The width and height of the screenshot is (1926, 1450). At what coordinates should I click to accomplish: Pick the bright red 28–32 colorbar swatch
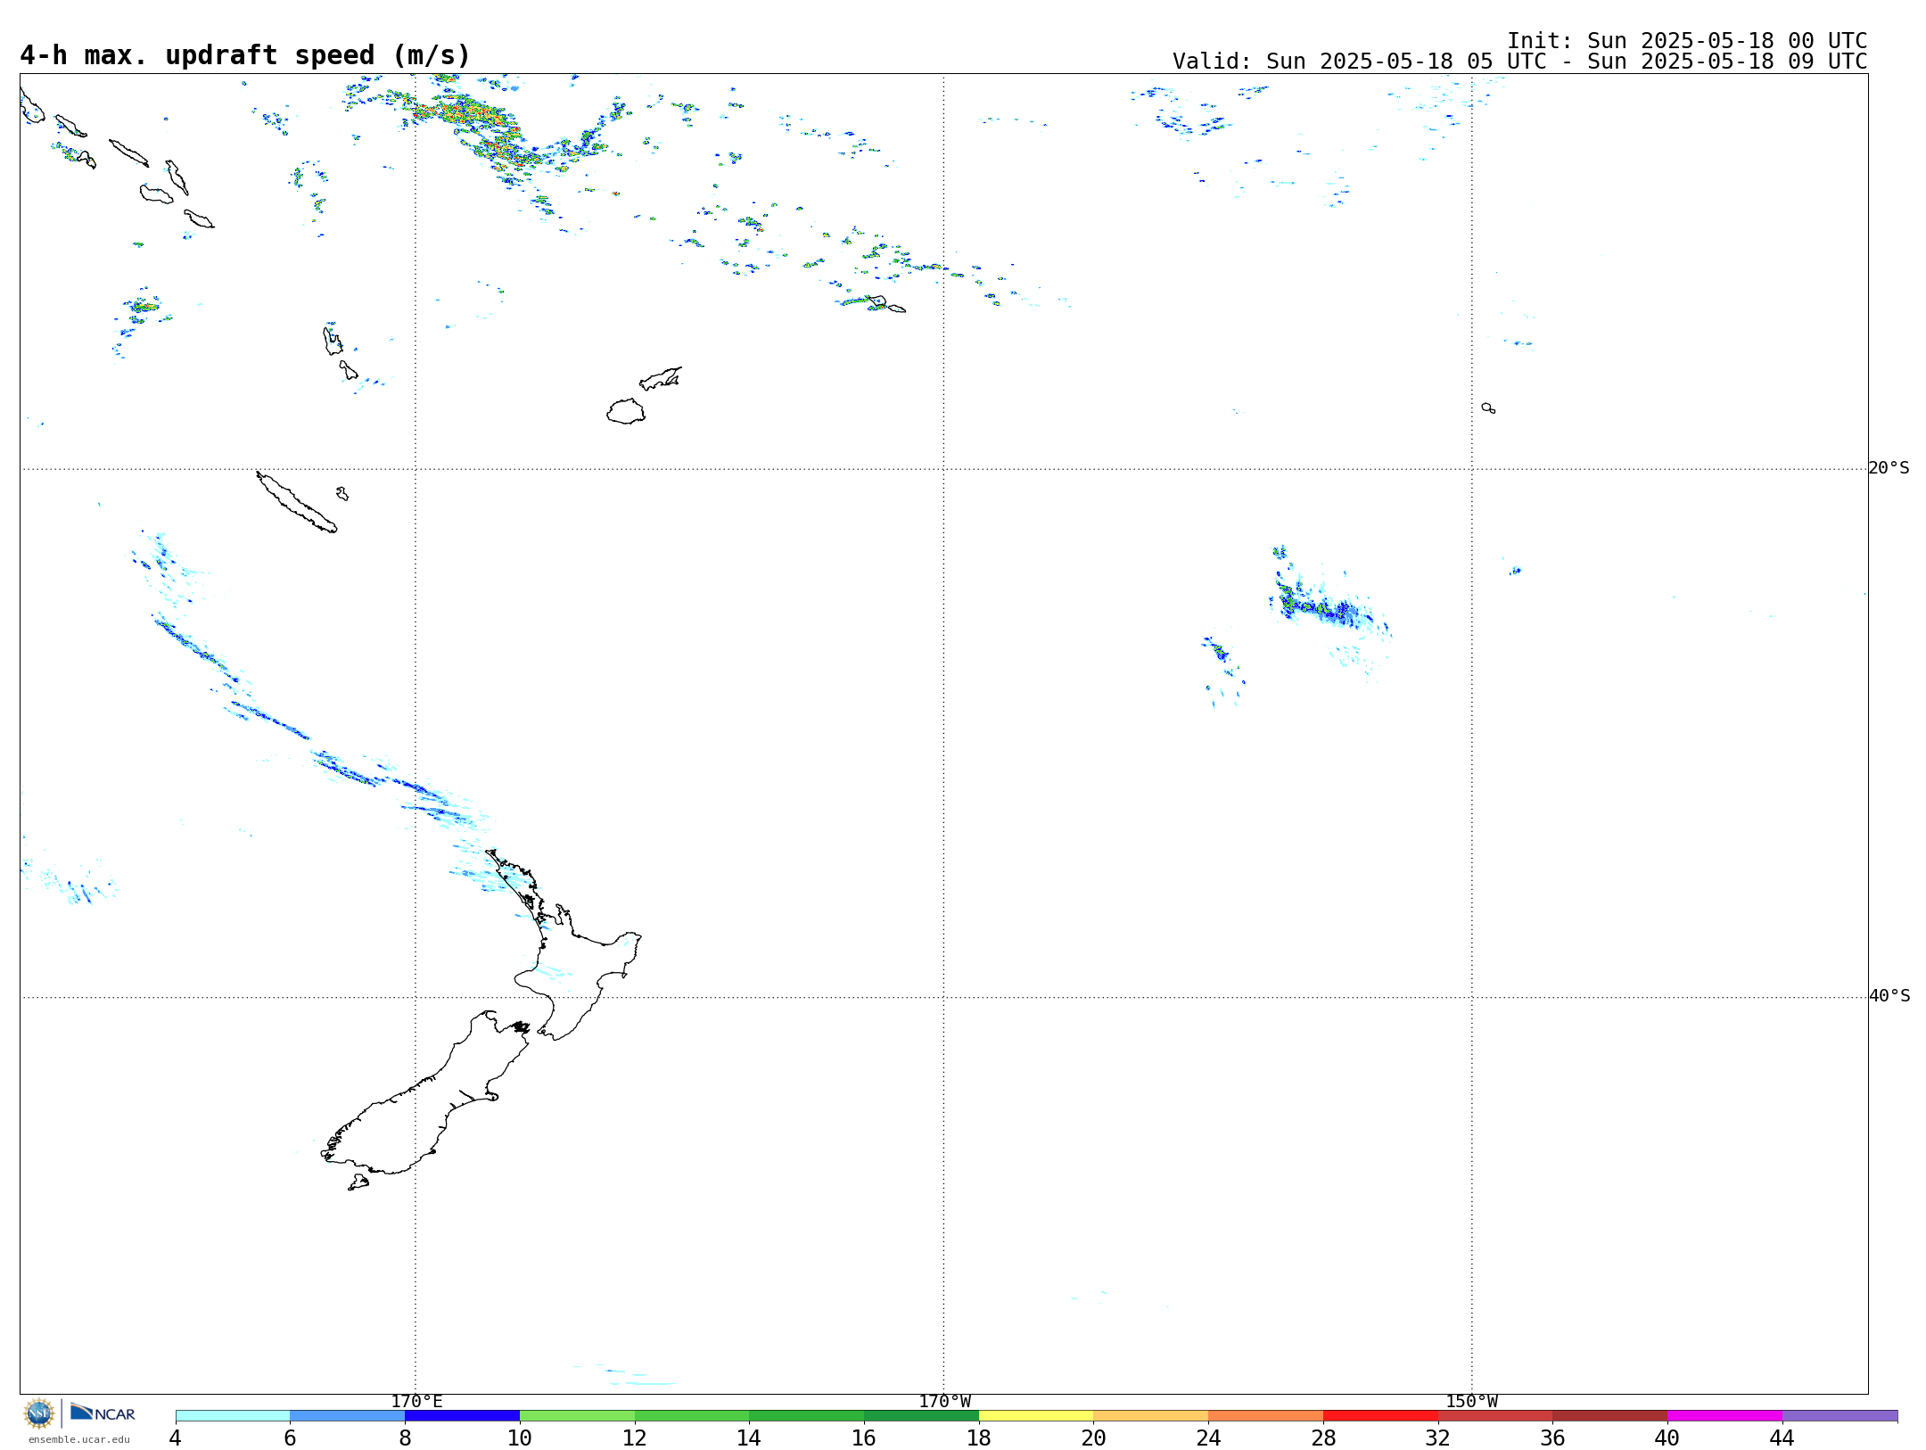click(x=1380, y=1416)
